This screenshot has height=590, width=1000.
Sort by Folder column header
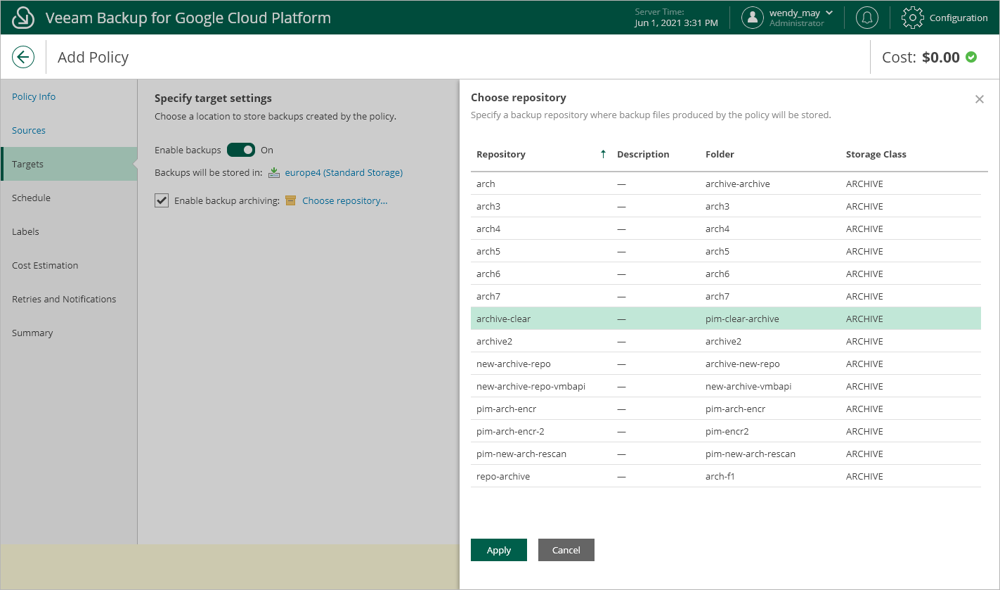click(x=720, y=154)
